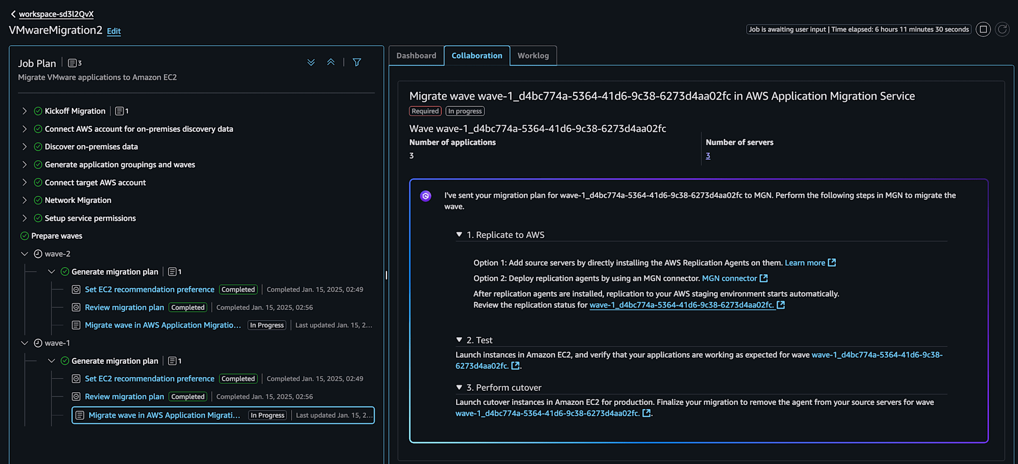Click task icon of wave-2 Set EC2 recommendation
The height and width of the screenshot is (464, 1018).
point(76,289)
